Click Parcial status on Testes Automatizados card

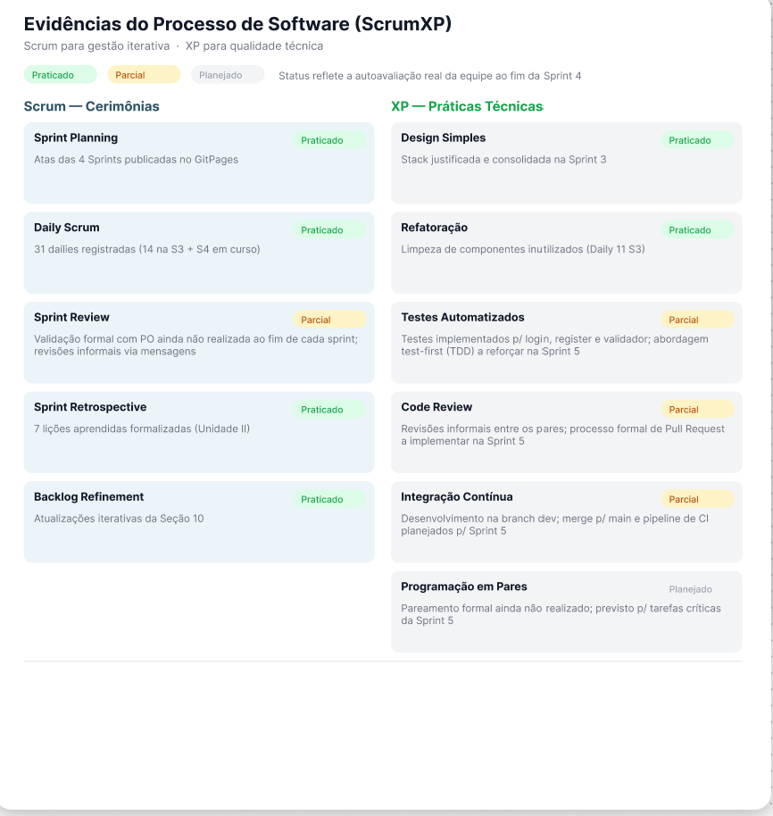697,320
